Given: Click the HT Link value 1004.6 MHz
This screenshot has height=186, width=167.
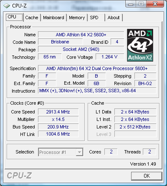Looking at the screenshot, I should click(x=58, y=134).
